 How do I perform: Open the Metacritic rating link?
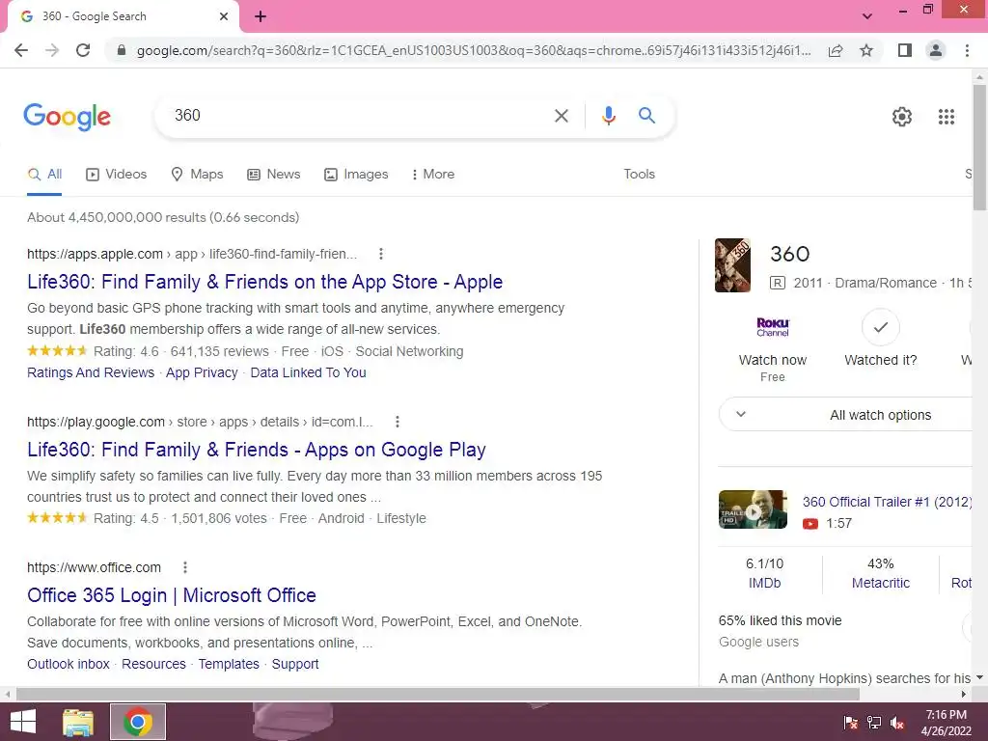[880, 584]
